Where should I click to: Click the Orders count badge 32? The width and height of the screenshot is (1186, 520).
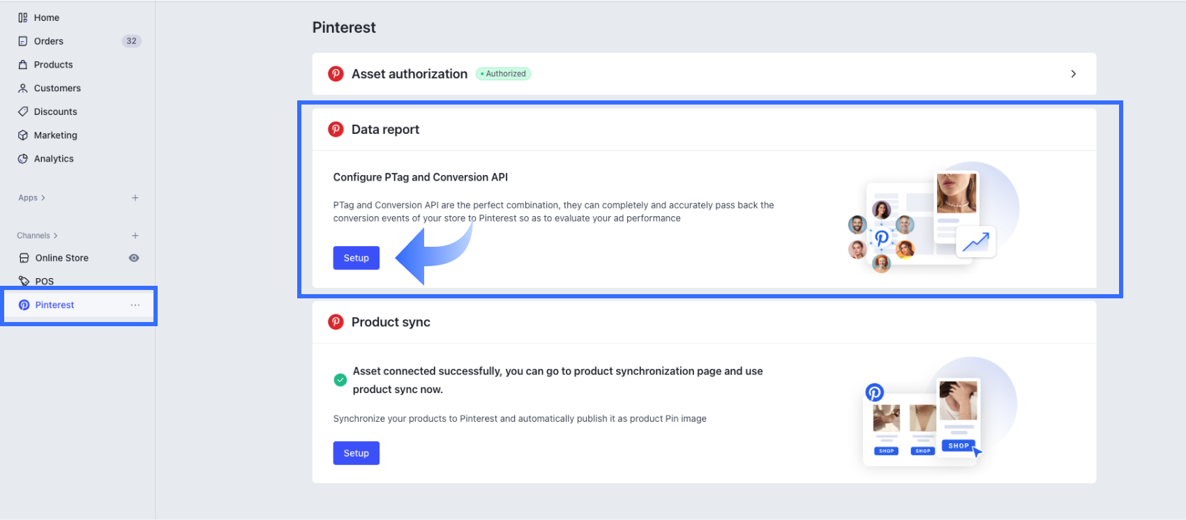pyautogui.click(x=131, y=41)
